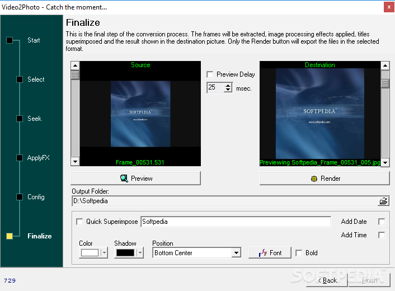Image resolution: width=395 pixels, height=291 pixels.
Task: Click the Output Folder path field
Action: [225, 201]
